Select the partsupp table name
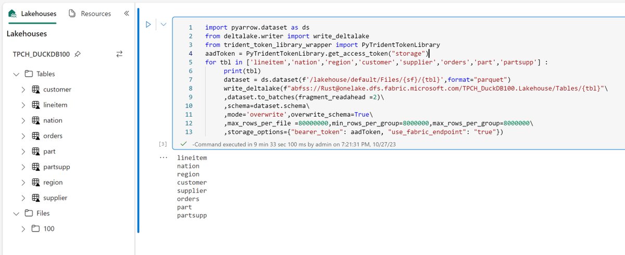Screen dimensions: 625x255 [x=57, y=167]
